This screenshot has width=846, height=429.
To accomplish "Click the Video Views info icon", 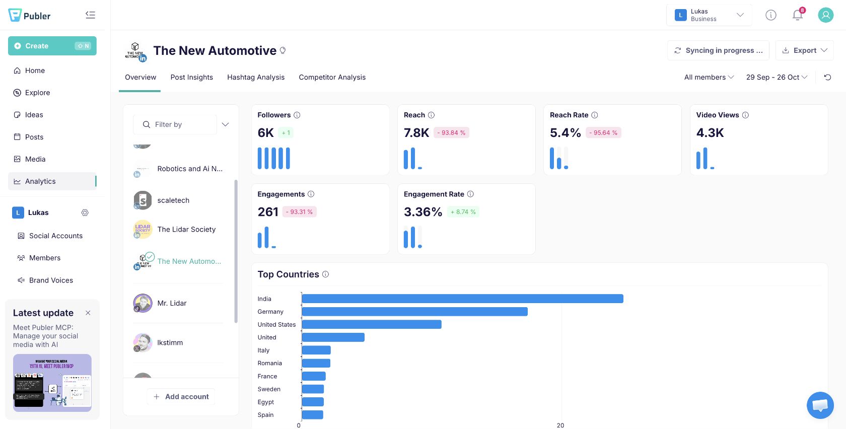I will click(745, 115).
